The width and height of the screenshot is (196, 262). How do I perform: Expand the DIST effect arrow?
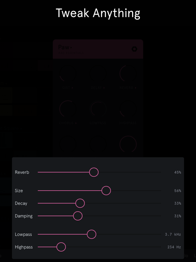[x=72, y=88]
